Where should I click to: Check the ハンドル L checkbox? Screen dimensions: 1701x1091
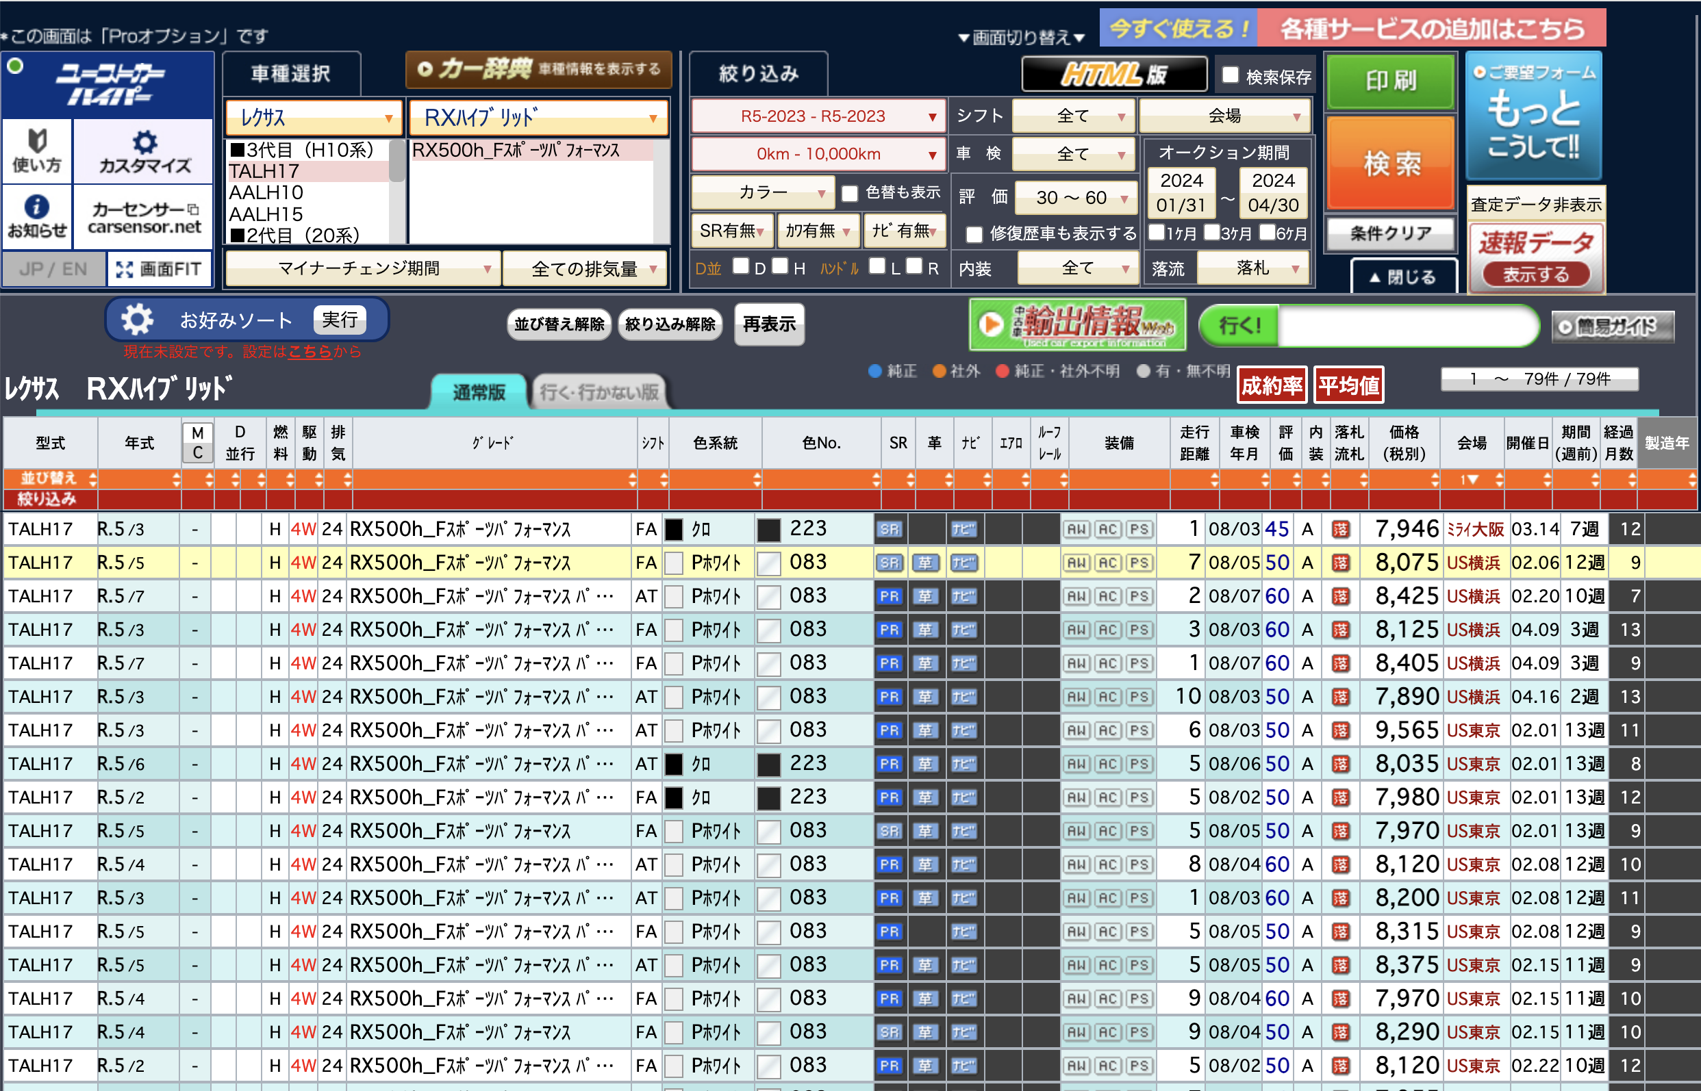877,266
